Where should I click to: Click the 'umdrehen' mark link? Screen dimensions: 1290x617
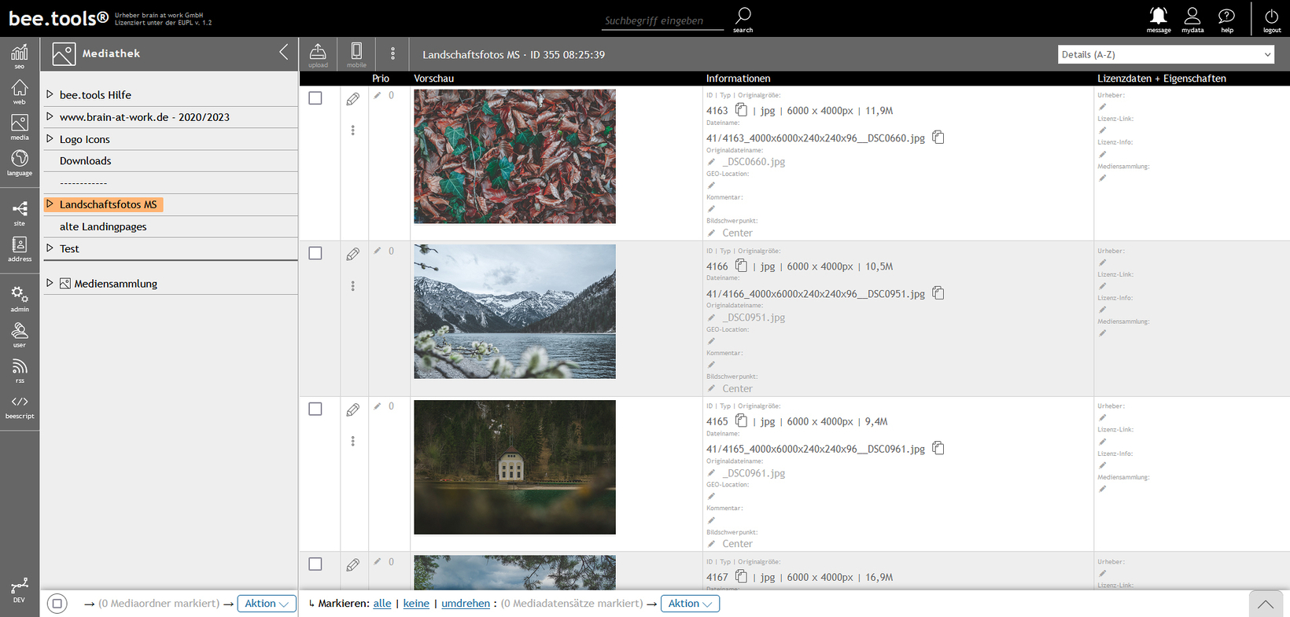[x=466, y=604]
